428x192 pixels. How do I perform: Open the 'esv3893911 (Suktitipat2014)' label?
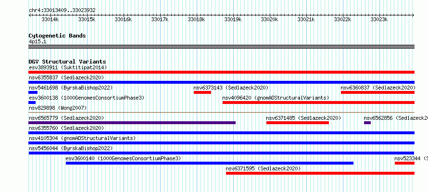pos(68,67)
